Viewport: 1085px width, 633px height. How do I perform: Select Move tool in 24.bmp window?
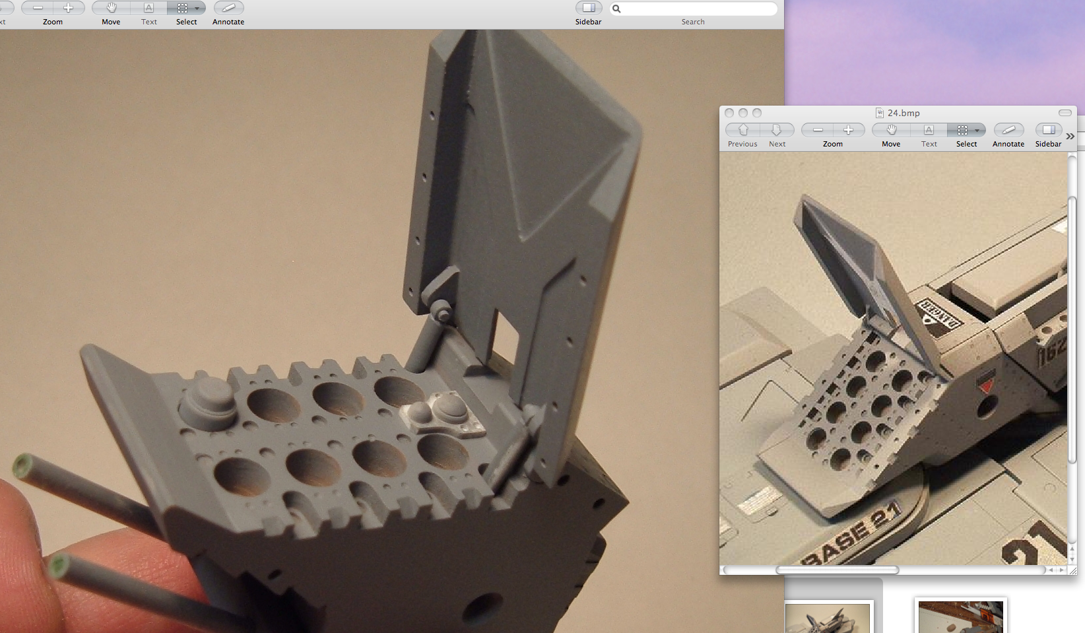pos(891,130)
